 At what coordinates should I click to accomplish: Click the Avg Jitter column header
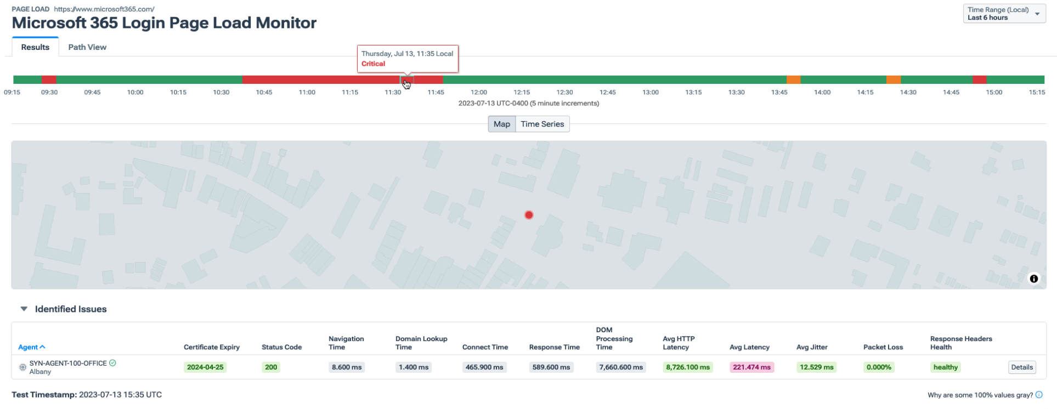click(812, 347)
